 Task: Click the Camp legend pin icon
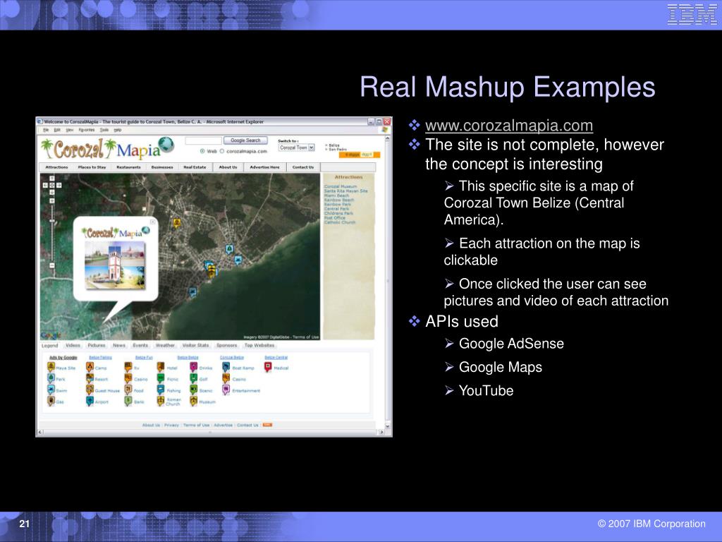click(x=90, y=367)
